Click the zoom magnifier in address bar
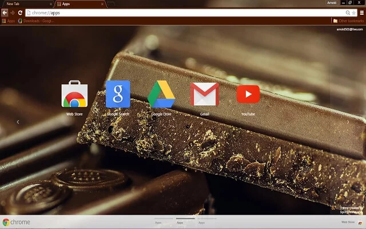 click(348, 13)
